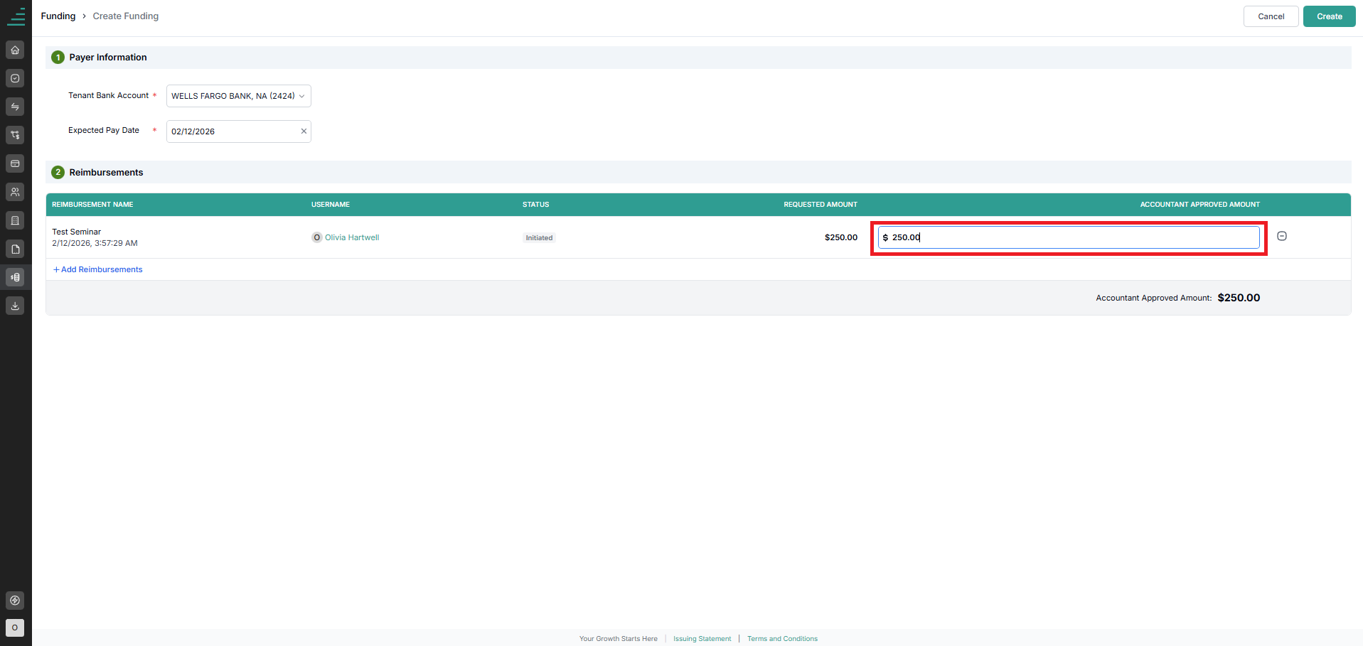Open the Tenant Bank Account dropdown
Screen dimensions: 1363x646
coord(239,96)
